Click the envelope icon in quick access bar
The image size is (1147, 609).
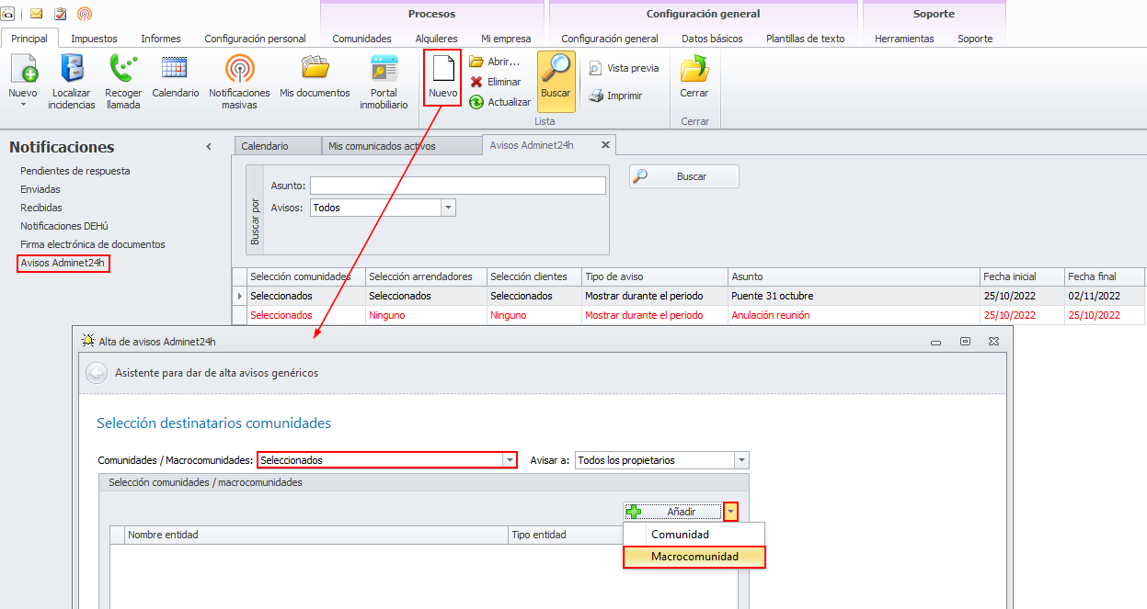37,14
